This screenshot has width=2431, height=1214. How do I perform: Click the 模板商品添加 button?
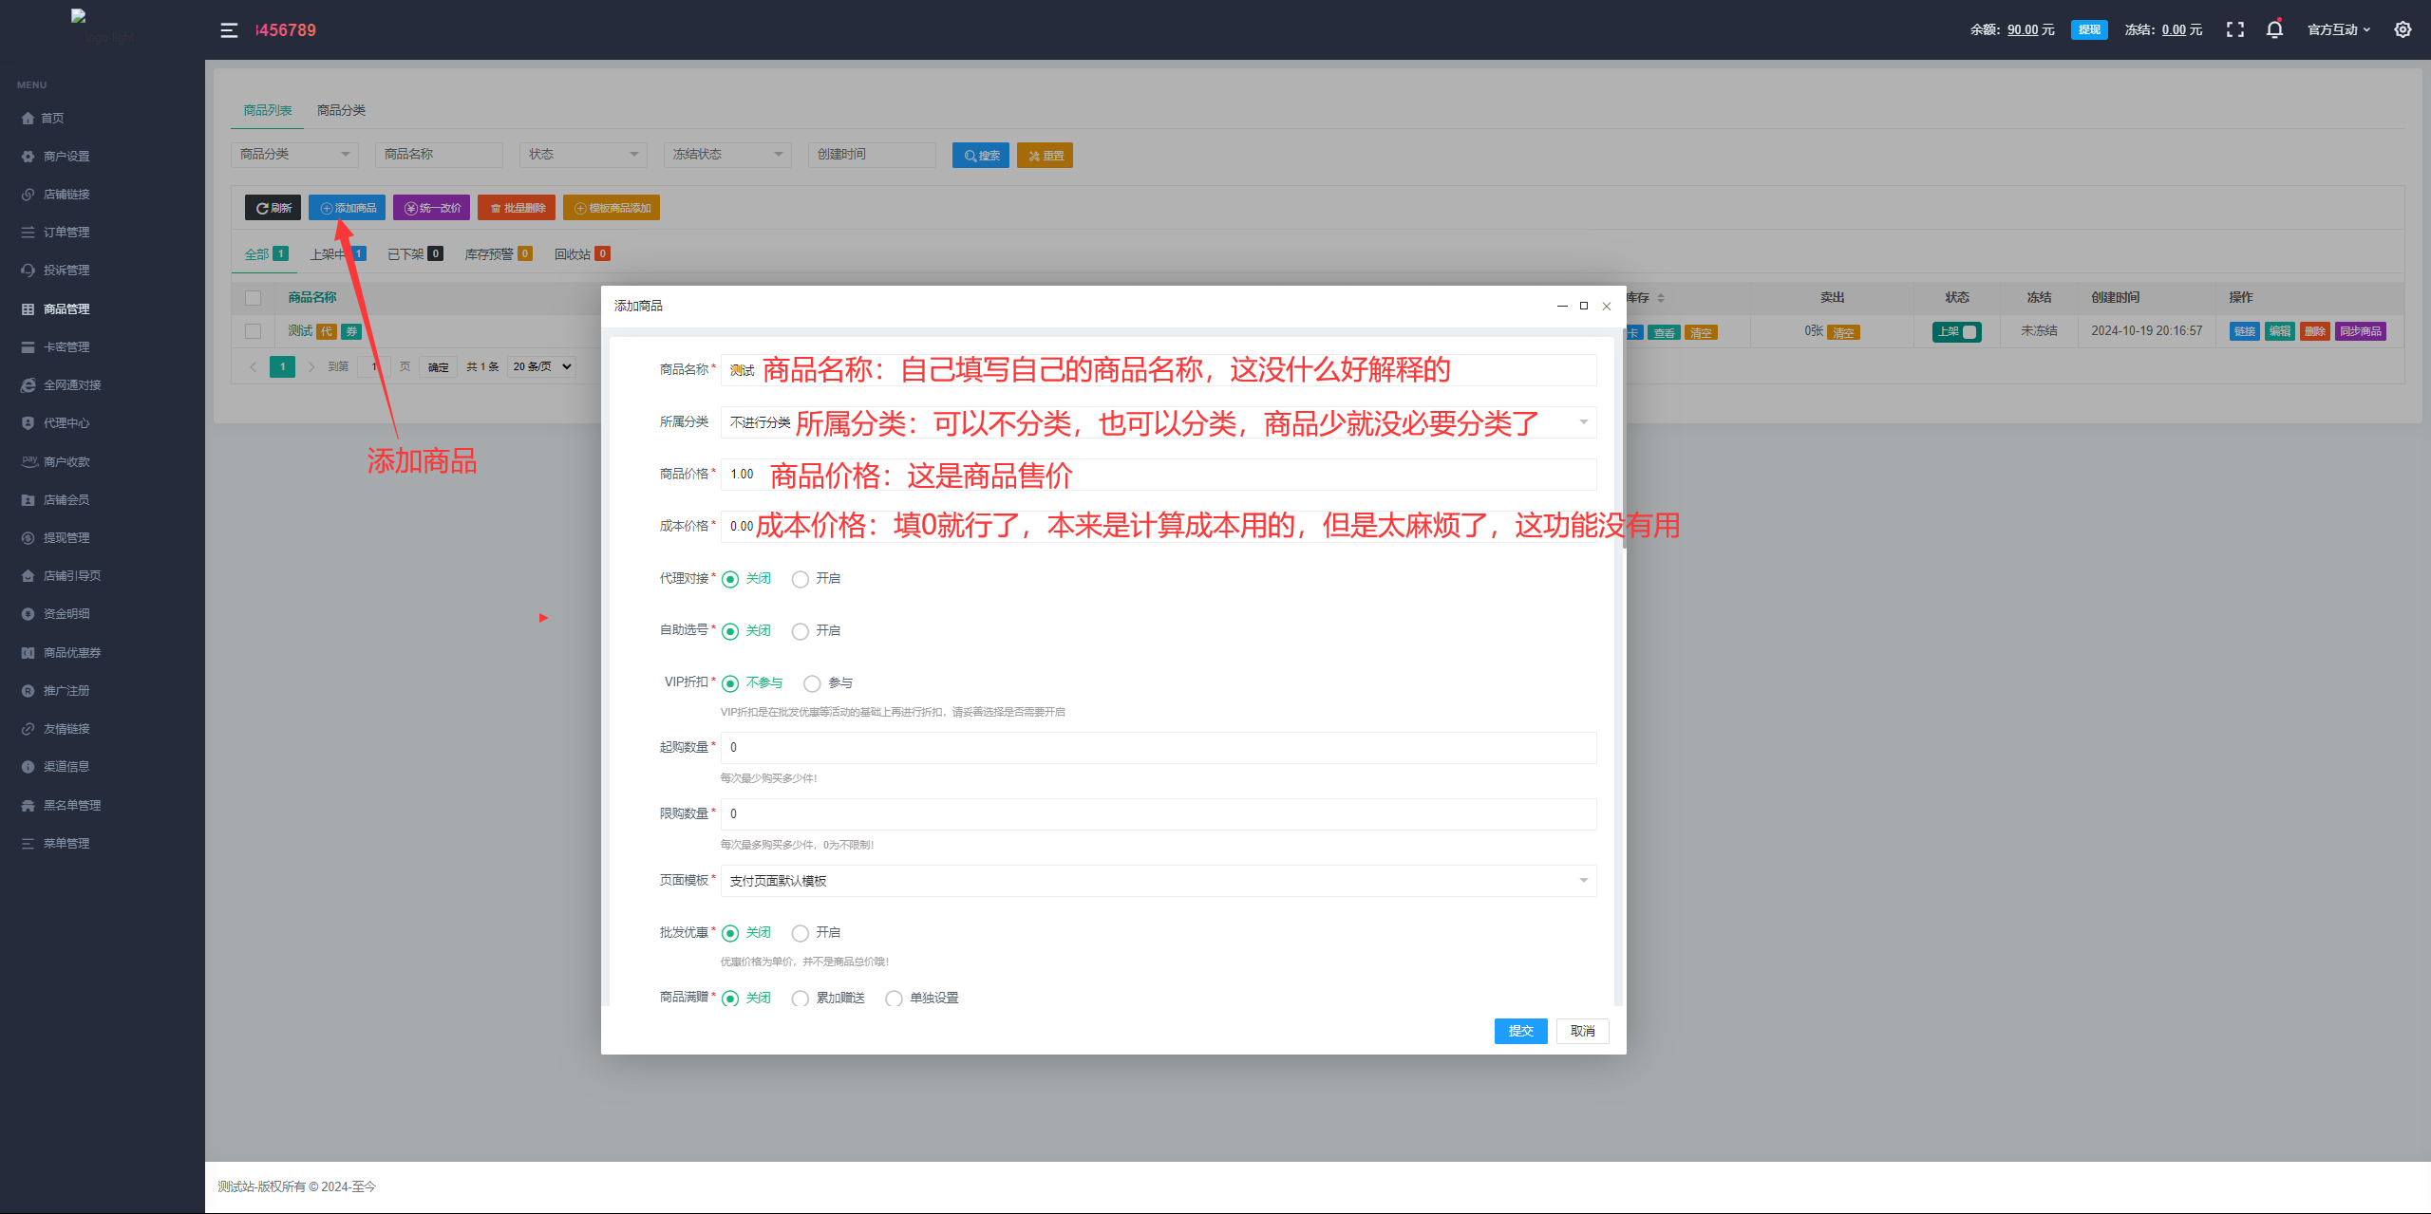[612, 208]
